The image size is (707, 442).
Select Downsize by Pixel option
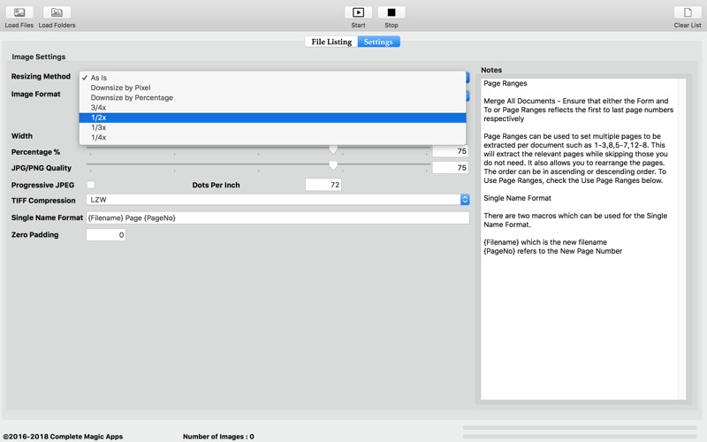coord(272,88)
